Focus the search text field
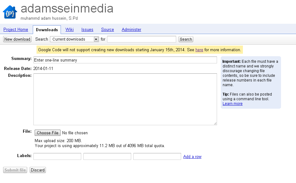Screen dimensions: 296x183 coord(141,39)
